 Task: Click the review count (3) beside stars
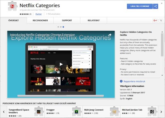coord(30,14)
